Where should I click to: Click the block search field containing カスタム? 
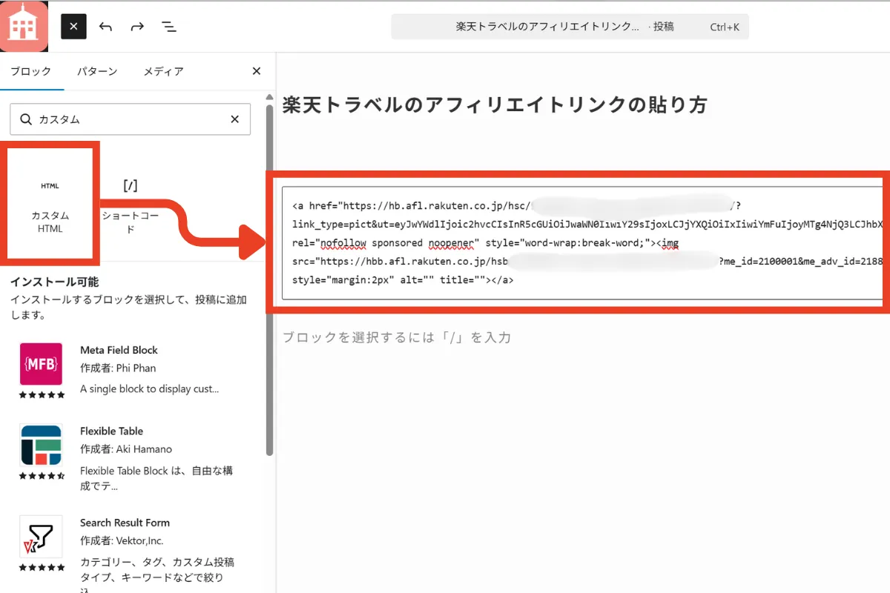pyautogui.click(x=130, y=119)
